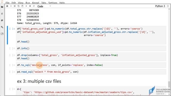Open the cell type Code dropdown

(44, 6)
